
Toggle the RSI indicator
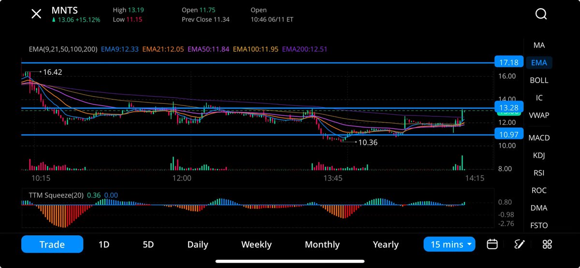pos(539,172)
